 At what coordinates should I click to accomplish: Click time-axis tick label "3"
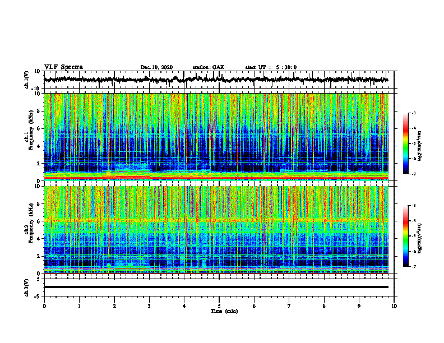point(149,306)
